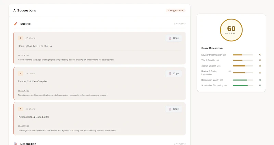Click the variant A badge
The height and width of the screenshot is (145, 274).
[x=21, y=109]
